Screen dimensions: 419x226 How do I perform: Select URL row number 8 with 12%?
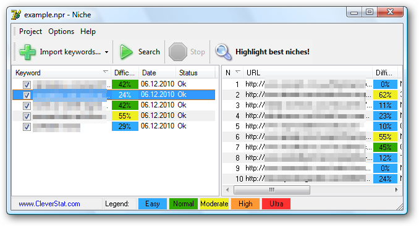312,157
